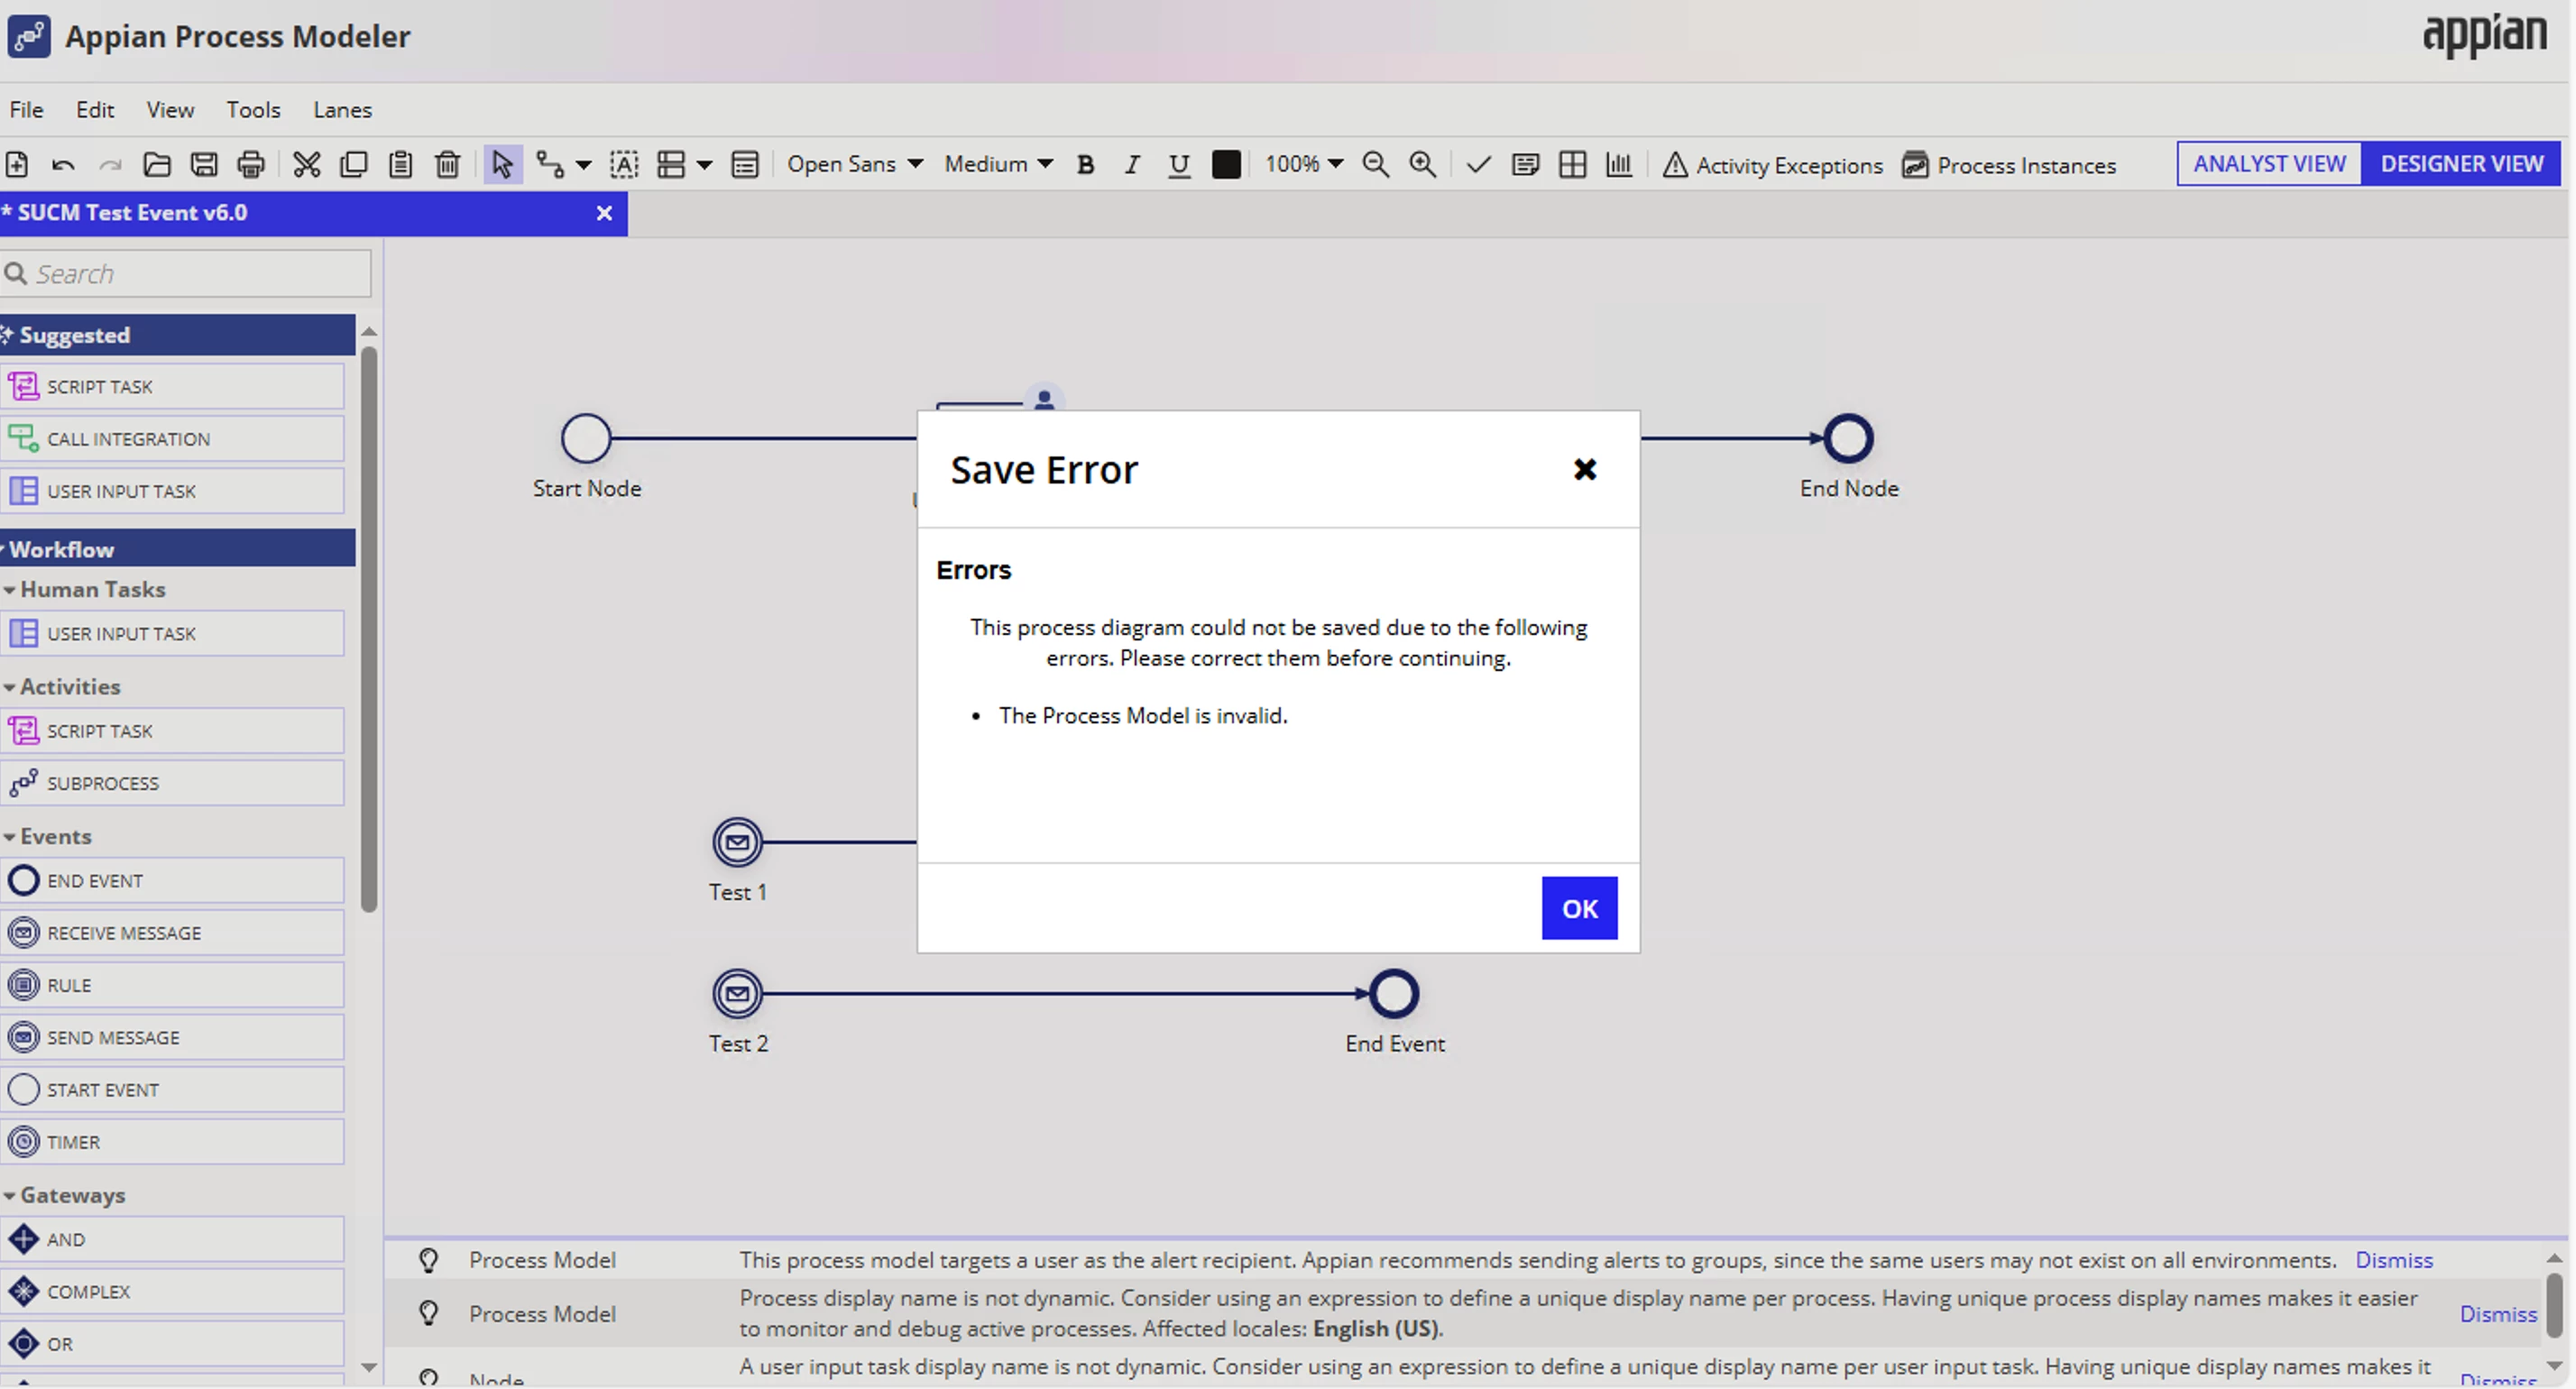The width and height of the screenshot is (2576, 1389).
Task: Click the Test 1 receive message node
Action: 737,842
